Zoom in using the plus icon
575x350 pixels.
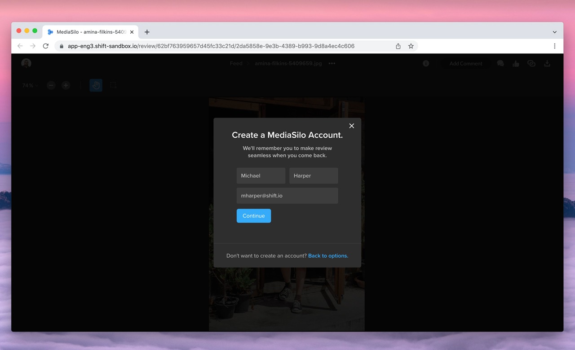[66, 85]
